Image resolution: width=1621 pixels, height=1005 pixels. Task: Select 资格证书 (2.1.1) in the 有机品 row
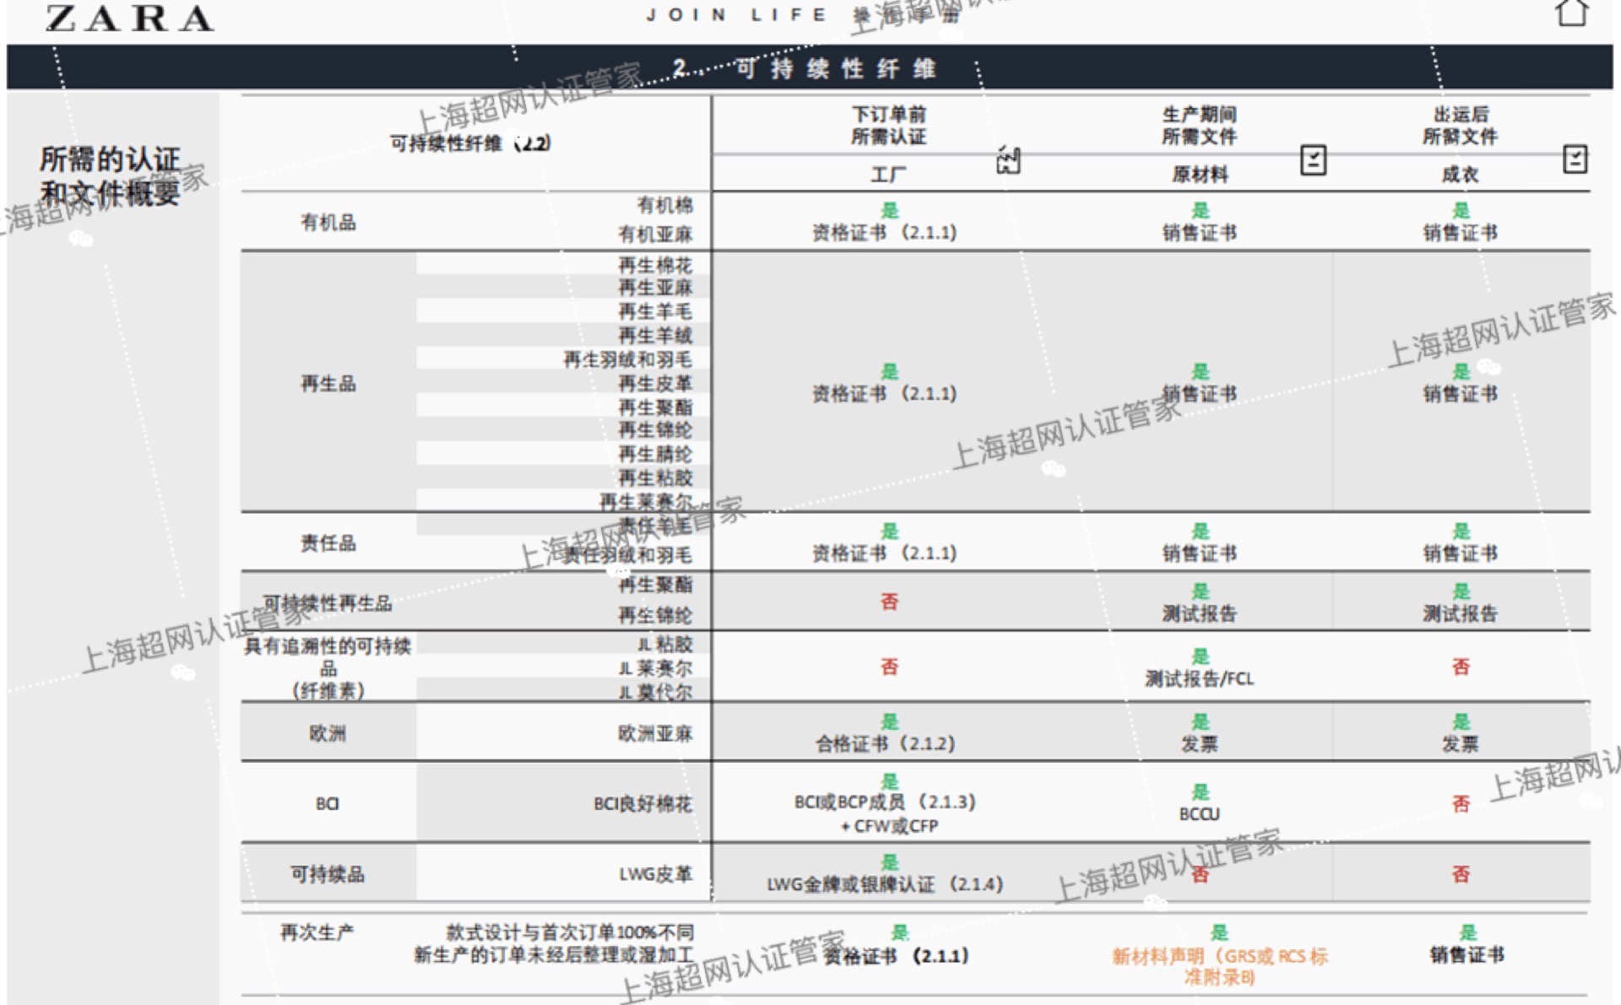pyautogui.click(x=885, y=233)
